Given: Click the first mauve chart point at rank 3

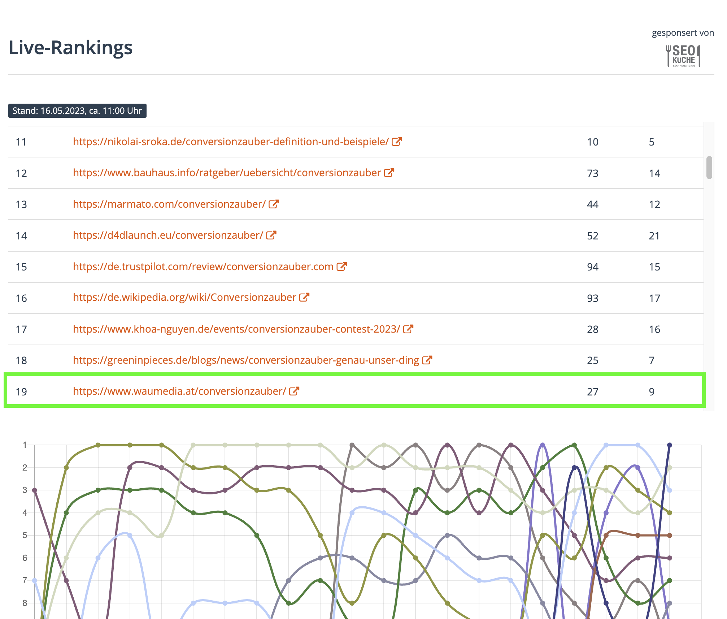Looking at the screenshot, I should tap(35, 490).
